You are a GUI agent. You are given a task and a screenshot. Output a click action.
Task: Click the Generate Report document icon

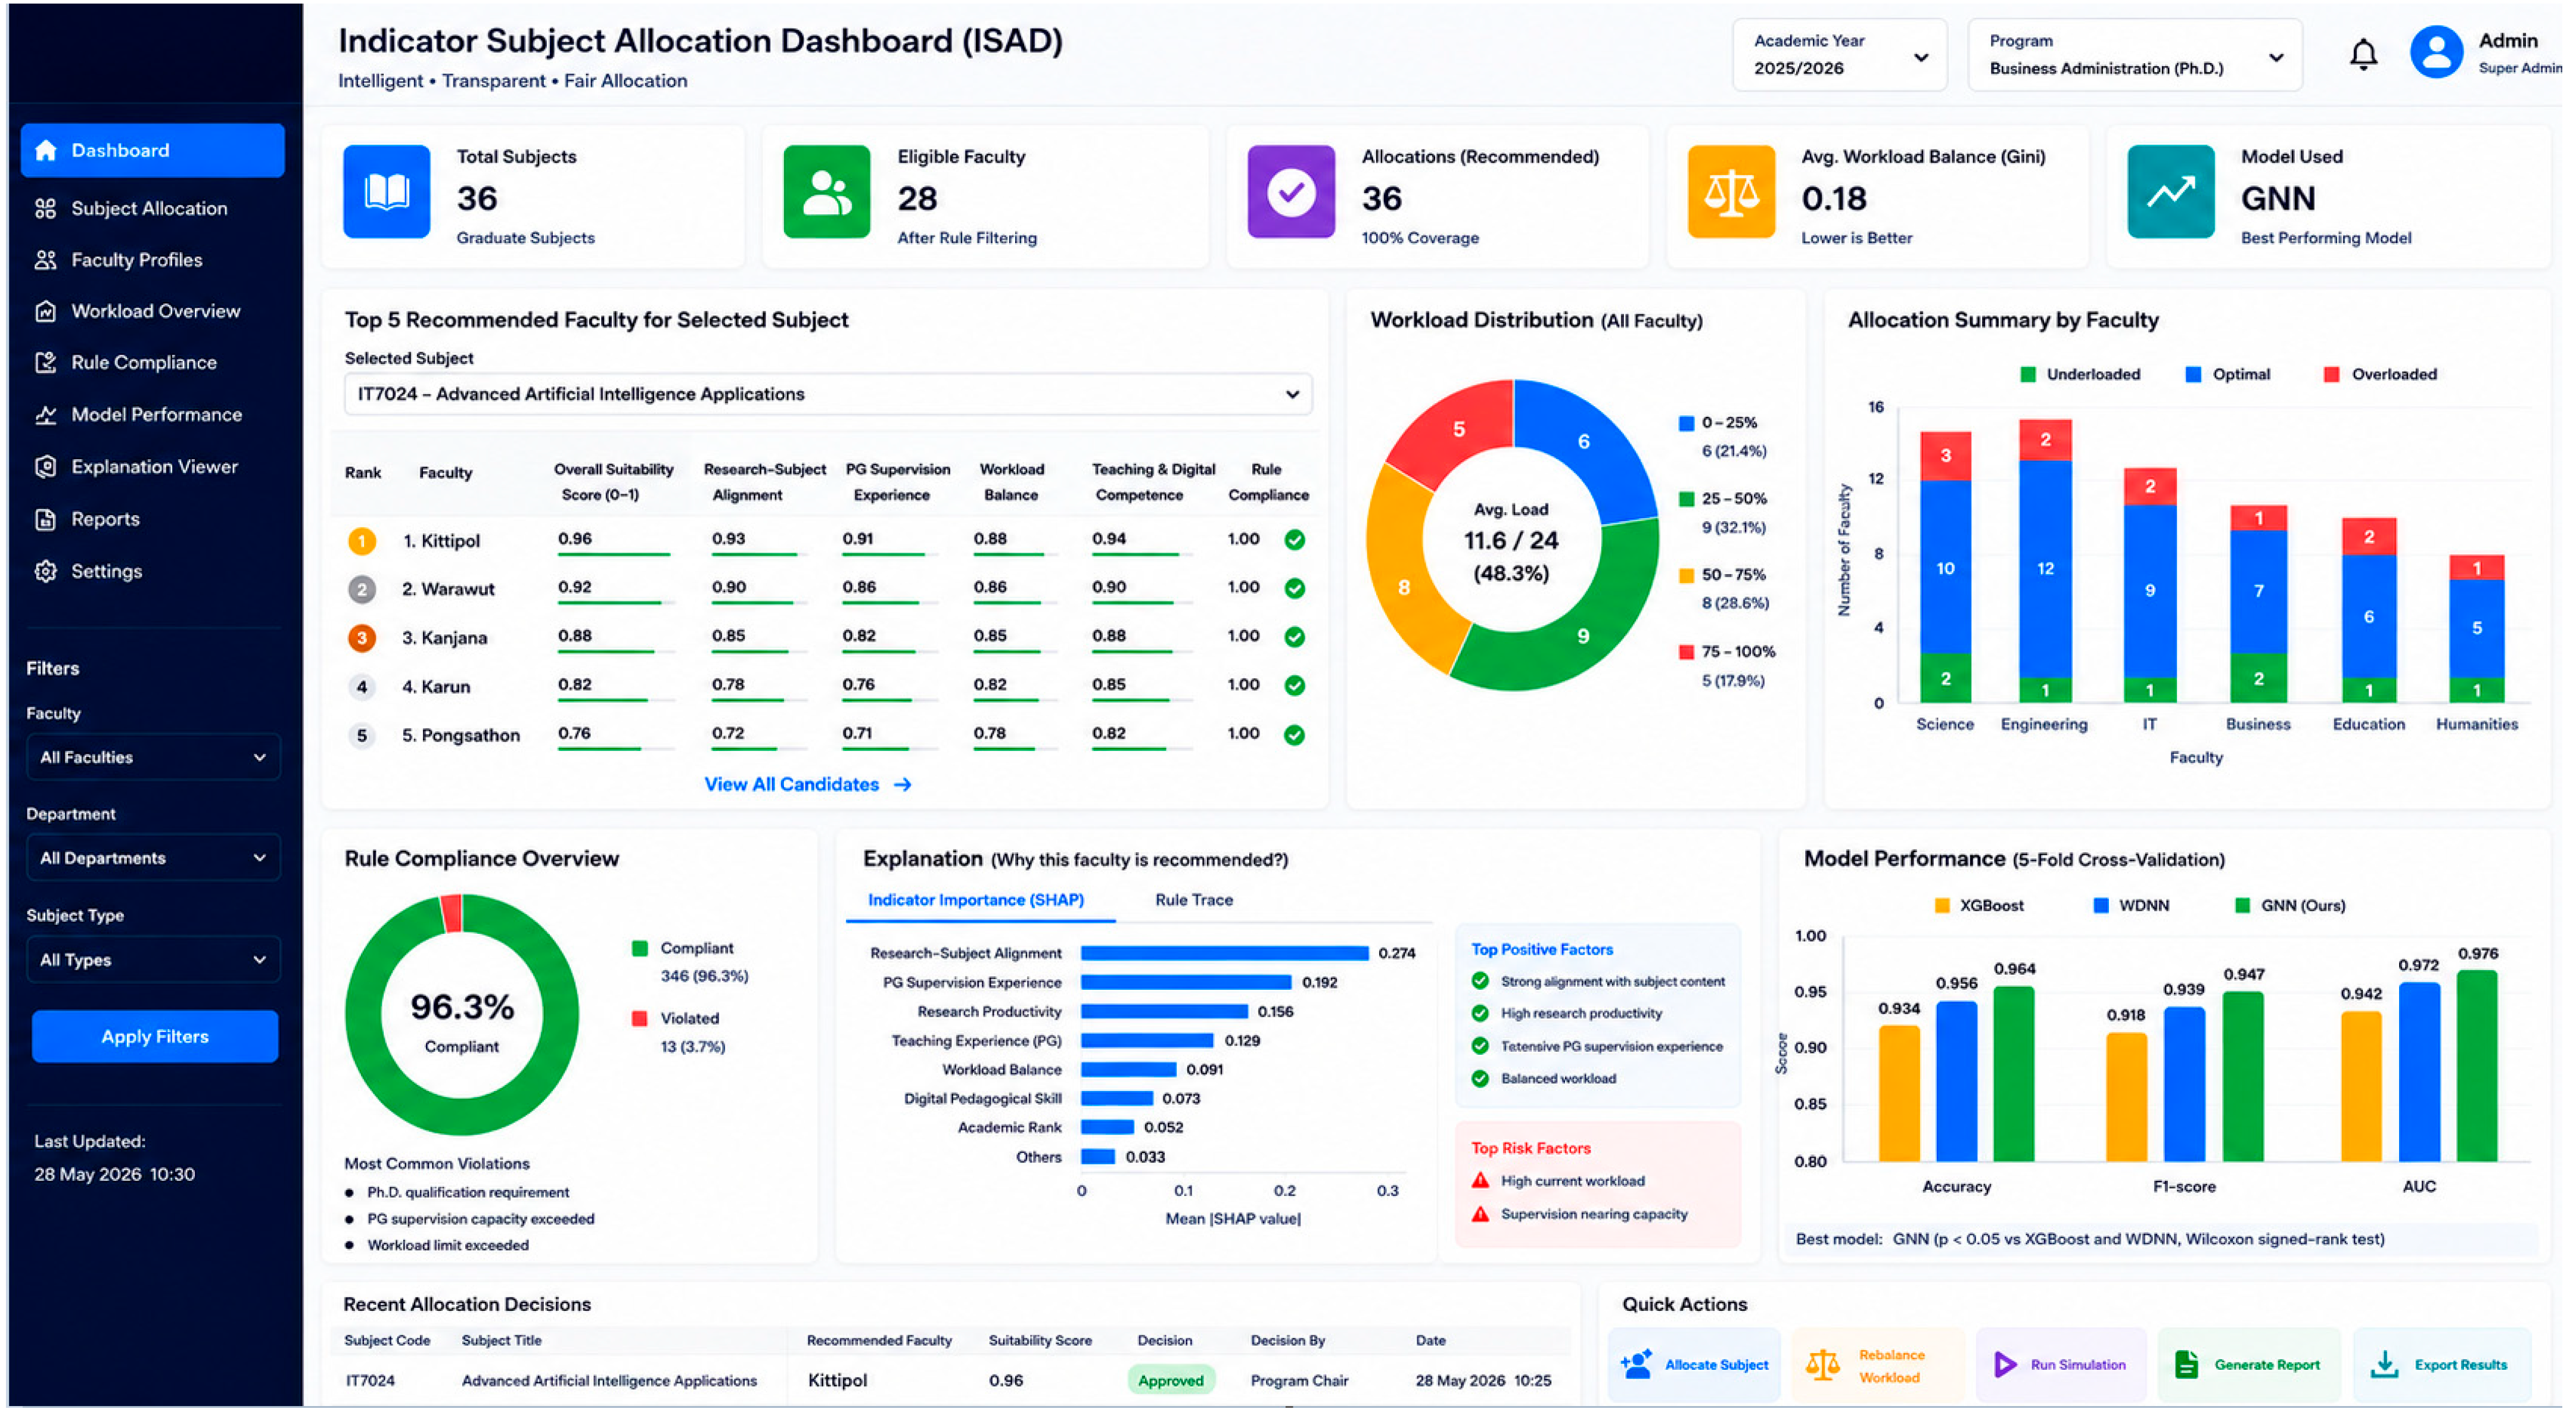click(2186, 1364)
